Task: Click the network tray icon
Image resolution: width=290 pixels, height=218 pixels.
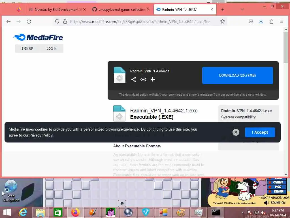Action: pyautogui.click(x=256, y=212)
